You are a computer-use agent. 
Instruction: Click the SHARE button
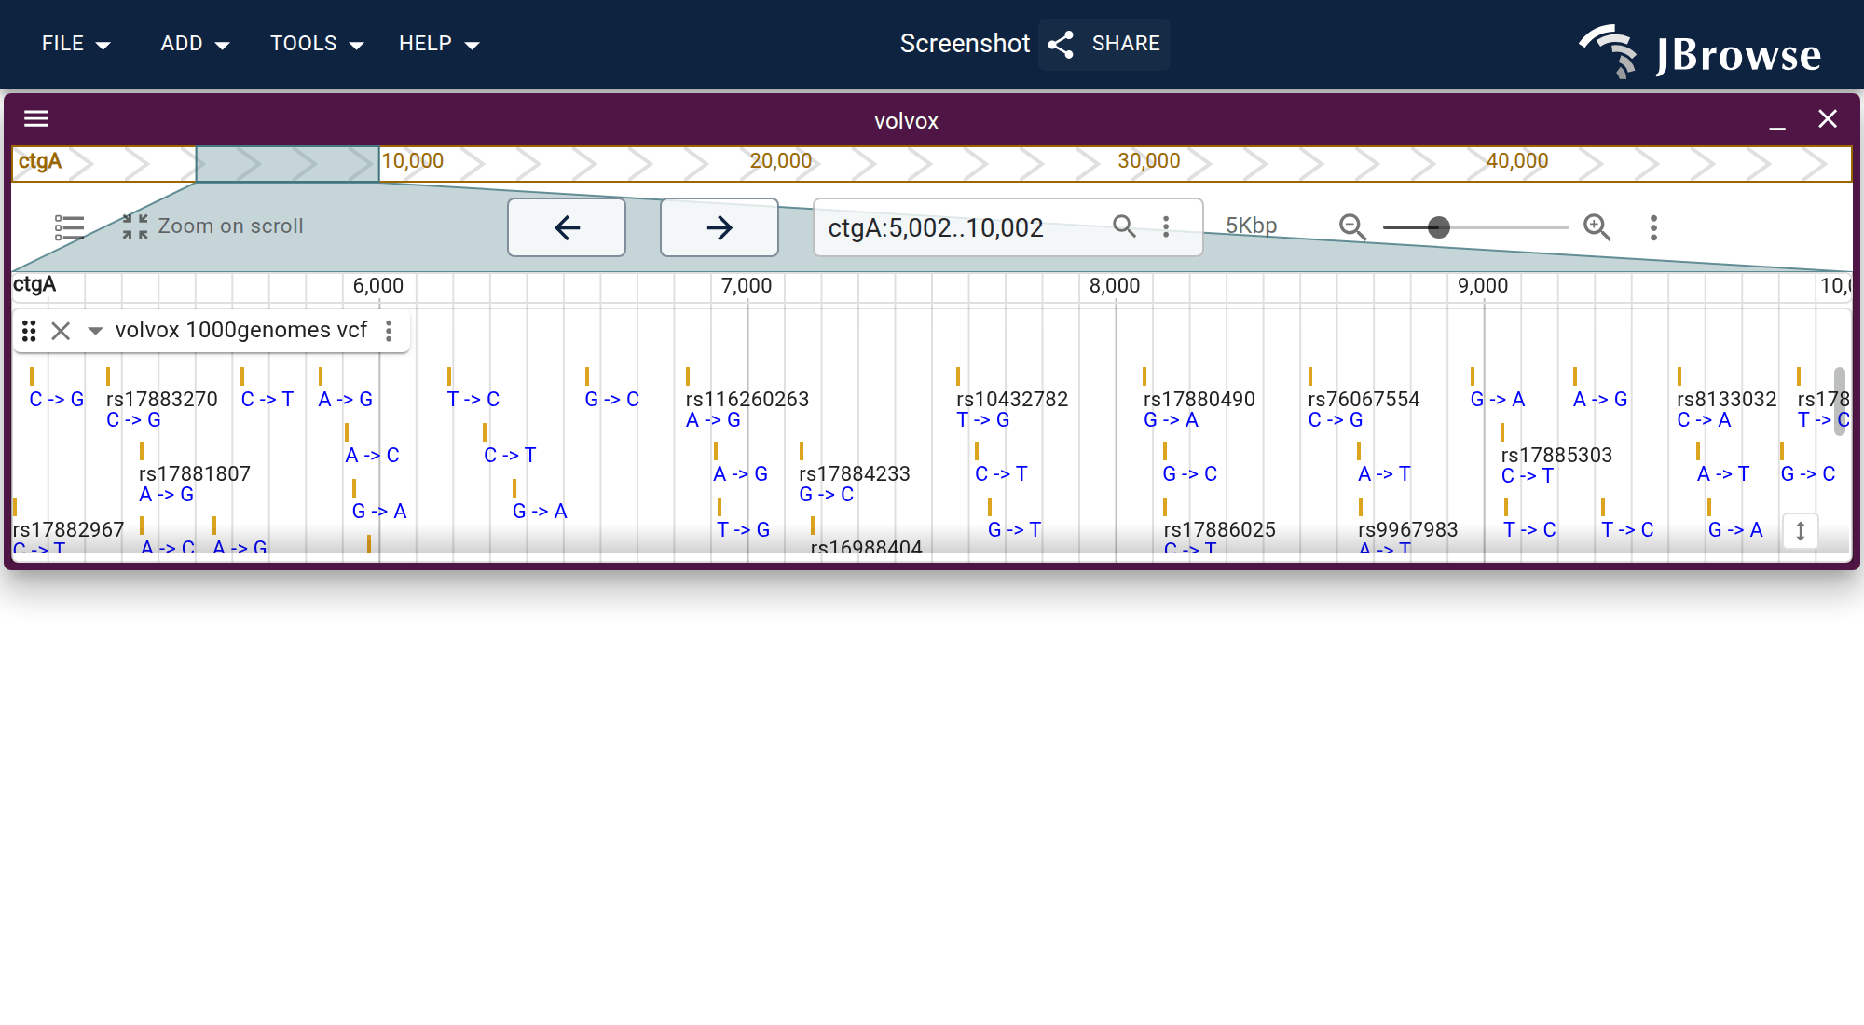(x=1104, y=44)
